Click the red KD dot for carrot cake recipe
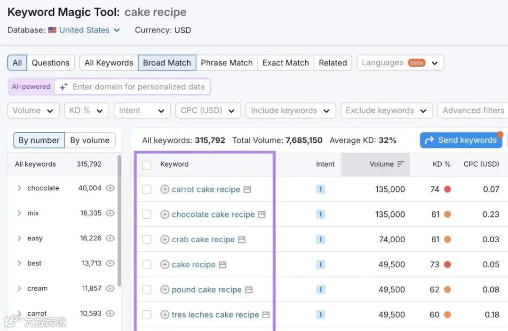 [x=447, y=189]
